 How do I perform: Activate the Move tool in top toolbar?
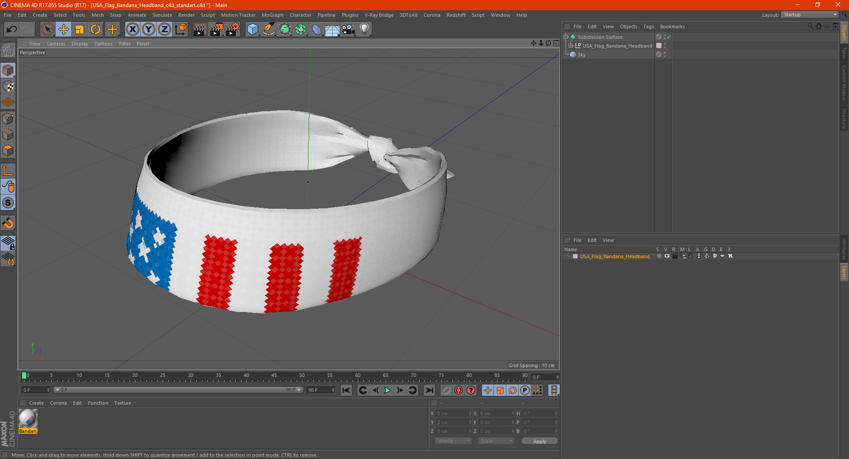click(64, 30)
